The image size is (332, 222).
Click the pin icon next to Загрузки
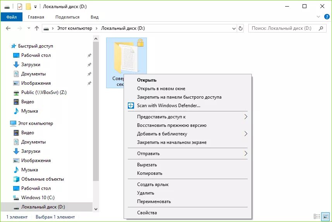tap(89, 65)
